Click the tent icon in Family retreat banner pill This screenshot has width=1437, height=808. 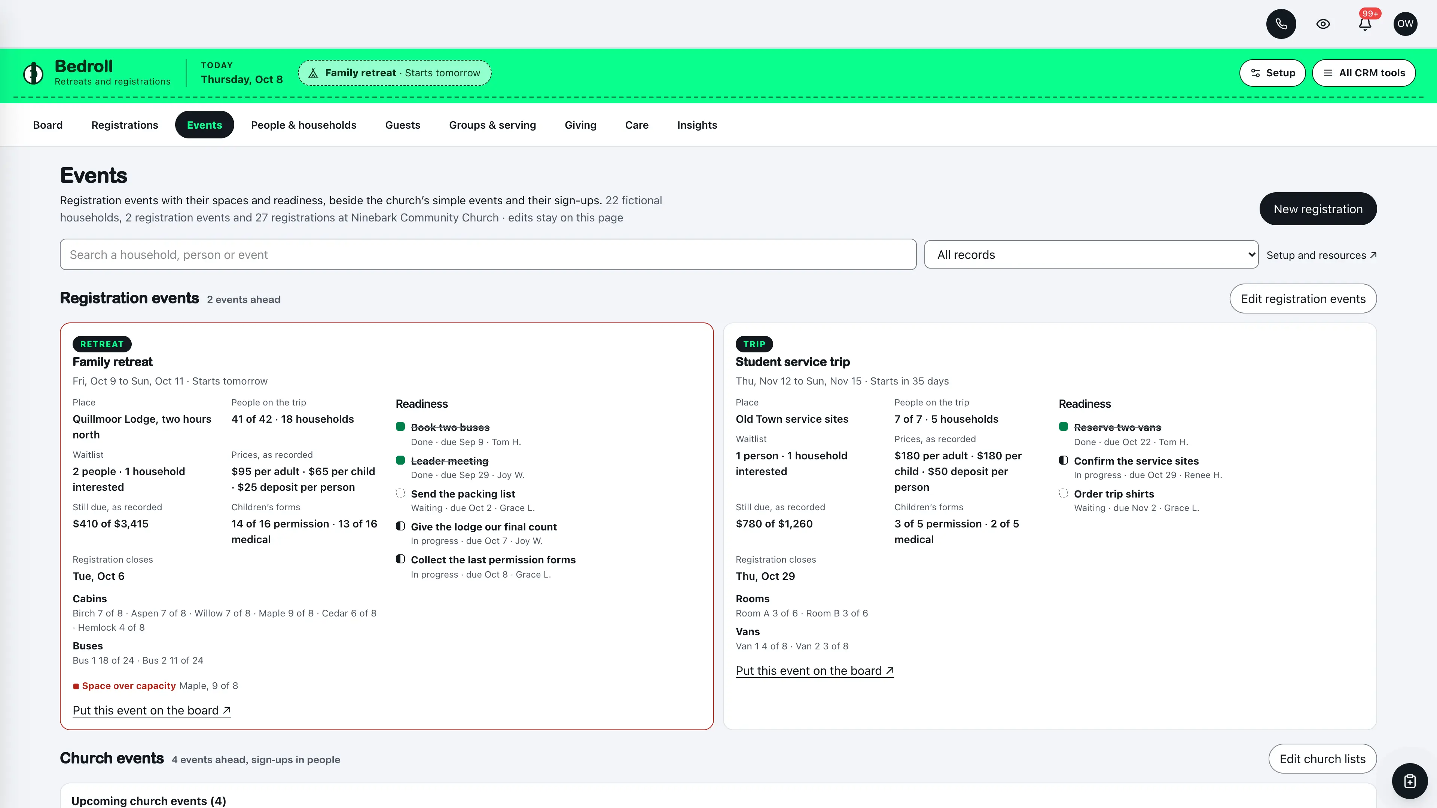click(314, 73)
